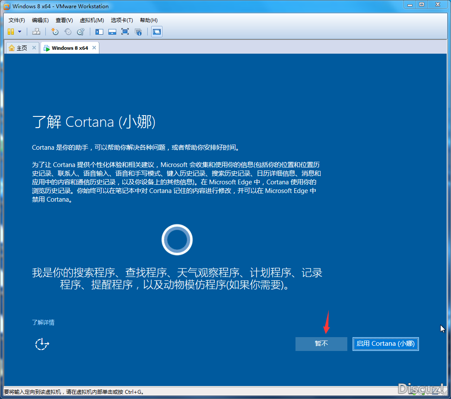This screenshot has height=399, width=451.
Task: Enter full screen mode
Action: click(125, 32)
